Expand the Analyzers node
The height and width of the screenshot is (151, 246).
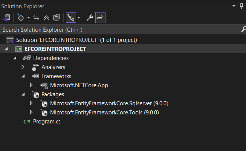(23, 67)
